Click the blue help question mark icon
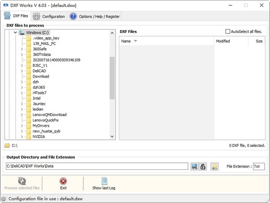The image size is (270, 203). click(73, 16)
